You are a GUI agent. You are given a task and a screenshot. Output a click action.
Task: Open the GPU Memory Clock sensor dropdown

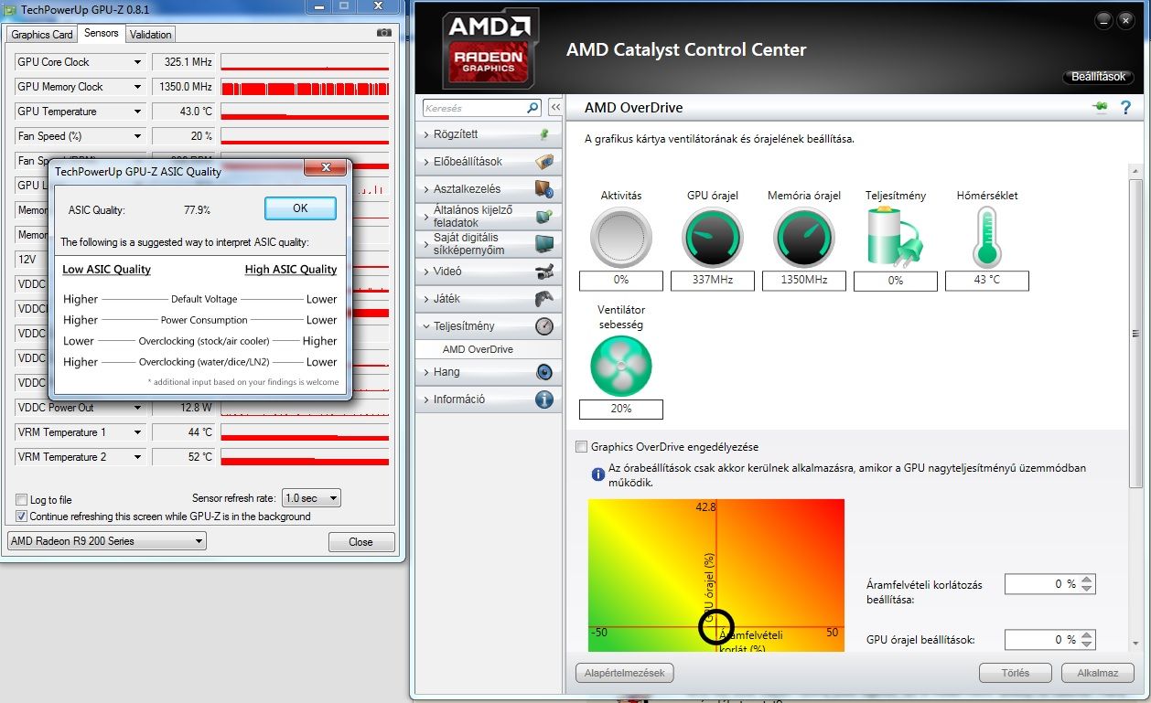(138, 87)
